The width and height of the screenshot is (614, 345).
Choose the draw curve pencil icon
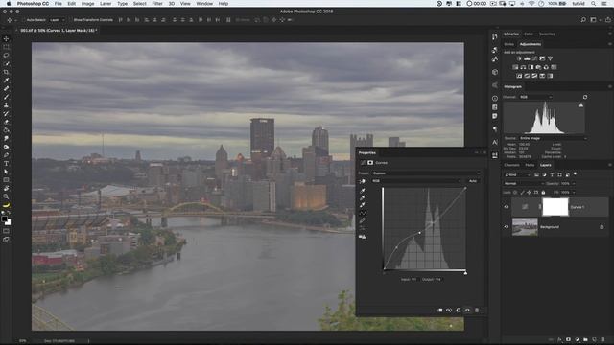point(363,220)
